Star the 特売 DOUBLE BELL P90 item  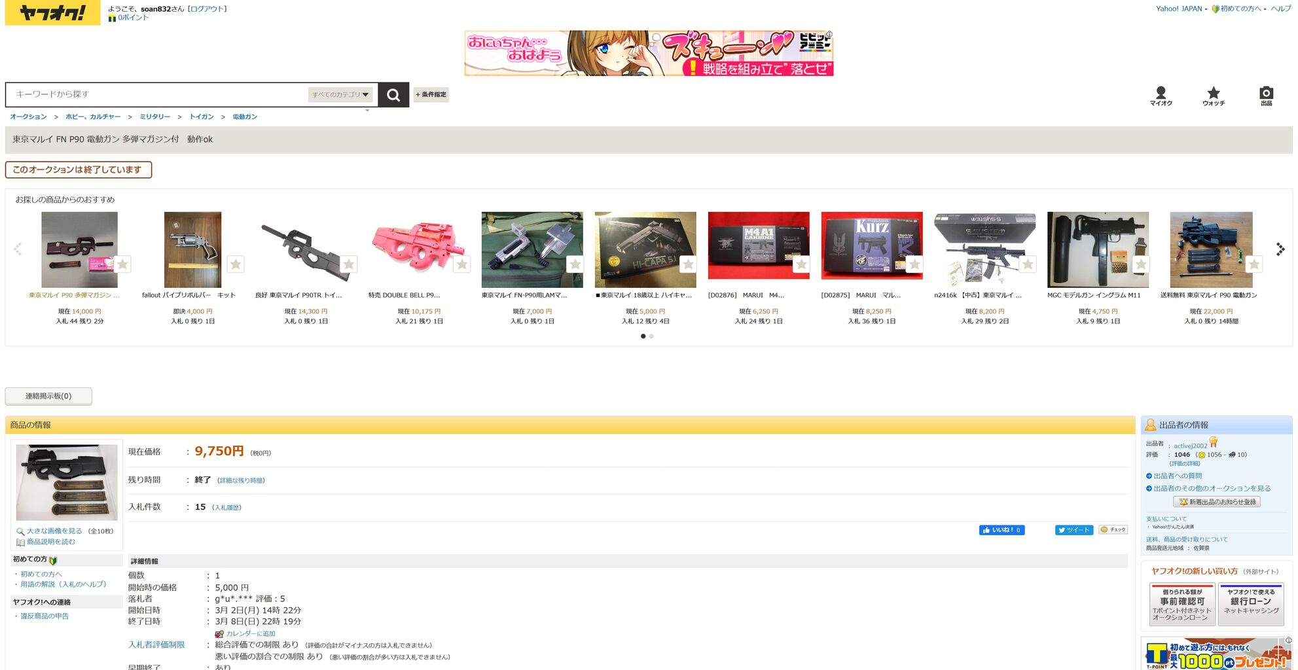click(462, 264)
